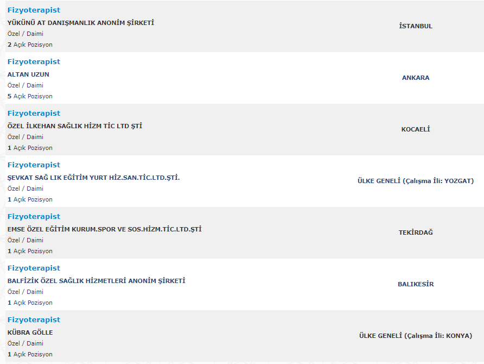Open Fizyoterapist listing above YÜKÜNÜ AT DANIŞMANLIK

pos(34,10)
